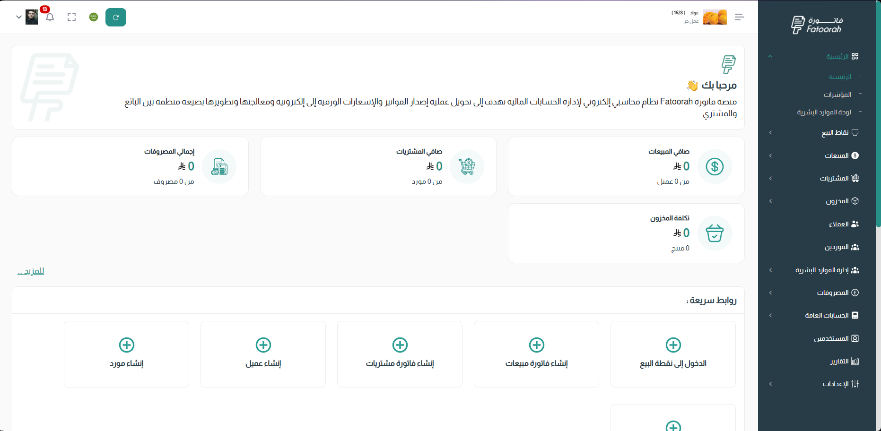Expand the المخزون sidebar menu
The width and height of the screenshot is (881, 431).
coord(837,201)
